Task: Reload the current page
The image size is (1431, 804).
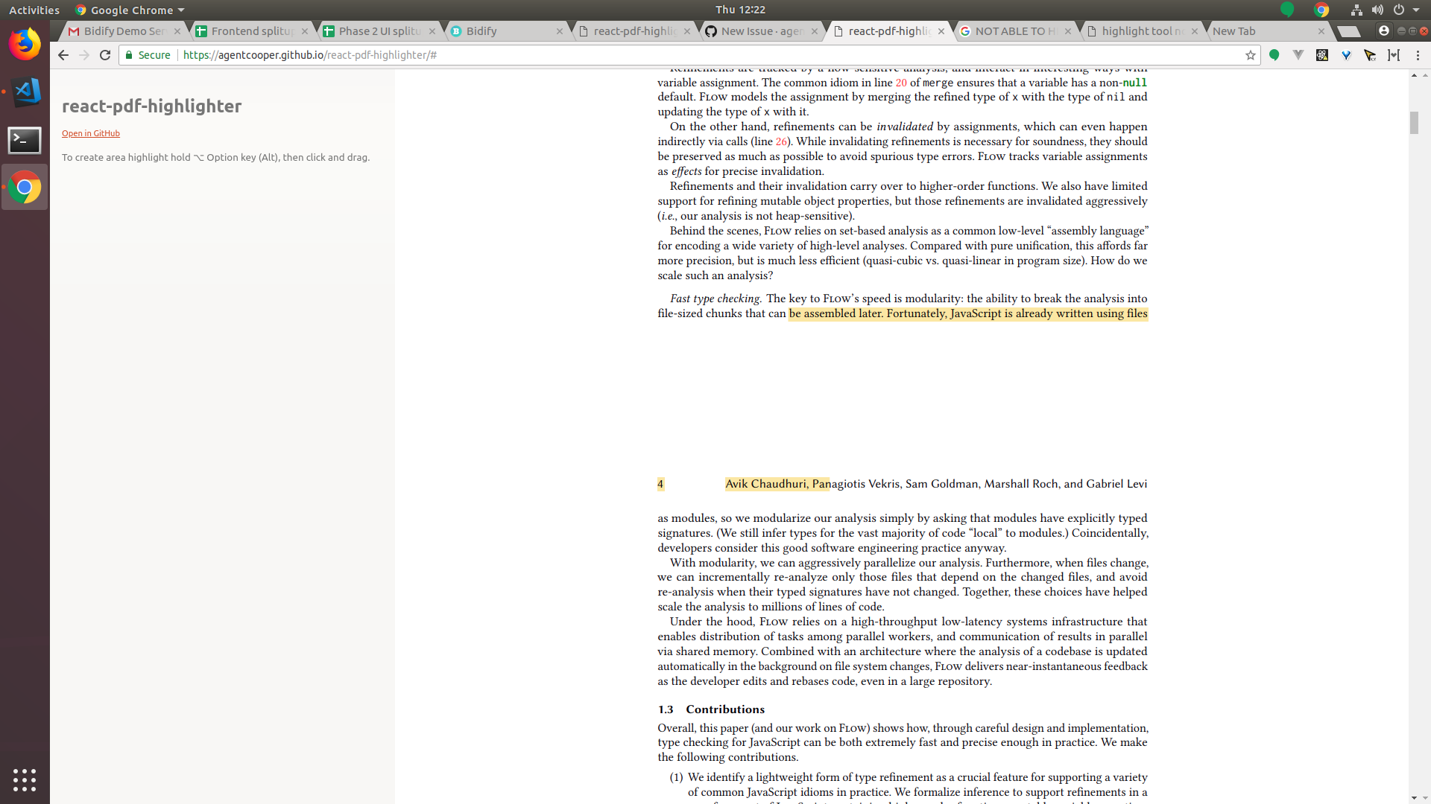Action: click(x=105, y=55)
